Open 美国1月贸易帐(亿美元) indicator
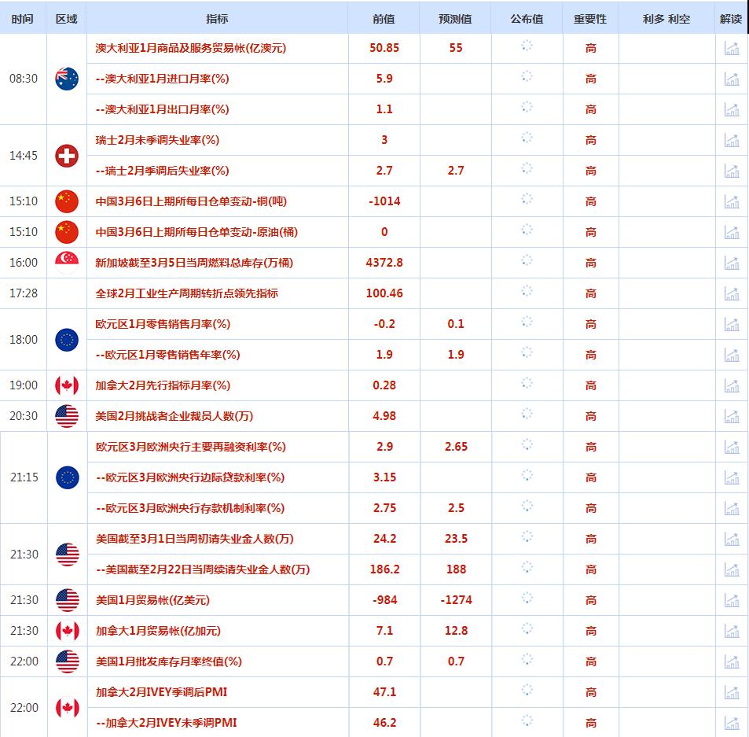 (152, 600)
